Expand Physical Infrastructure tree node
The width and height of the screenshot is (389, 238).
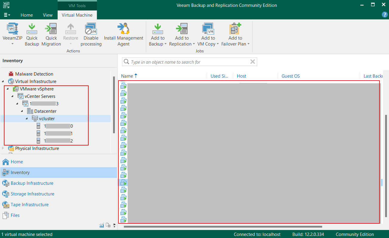tap(3, 148)
